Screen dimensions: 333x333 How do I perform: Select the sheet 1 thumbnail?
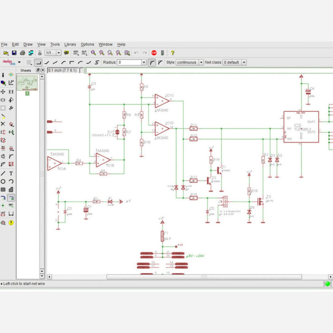[x=27, y=84]
